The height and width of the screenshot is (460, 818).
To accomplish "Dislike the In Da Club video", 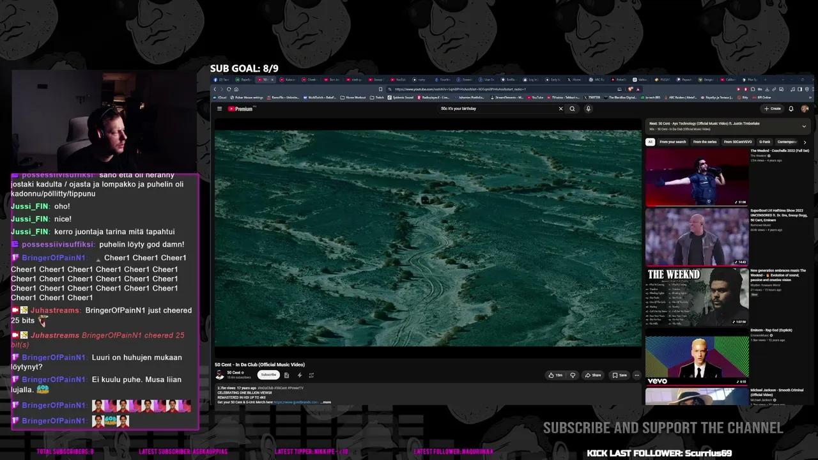I will click(573, 375).
